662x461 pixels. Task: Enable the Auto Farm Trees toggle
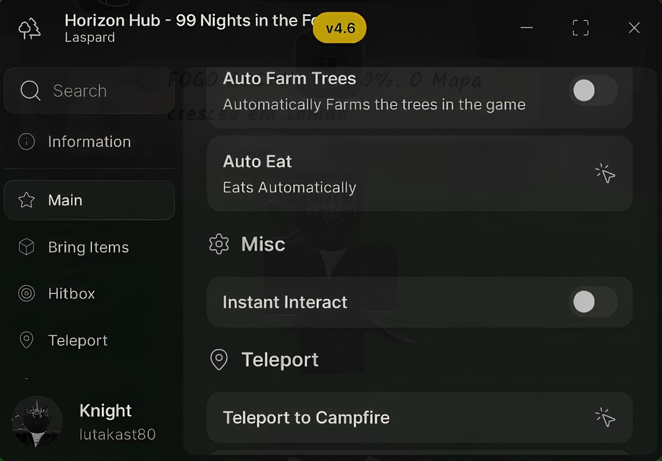[x=593, y=90]
